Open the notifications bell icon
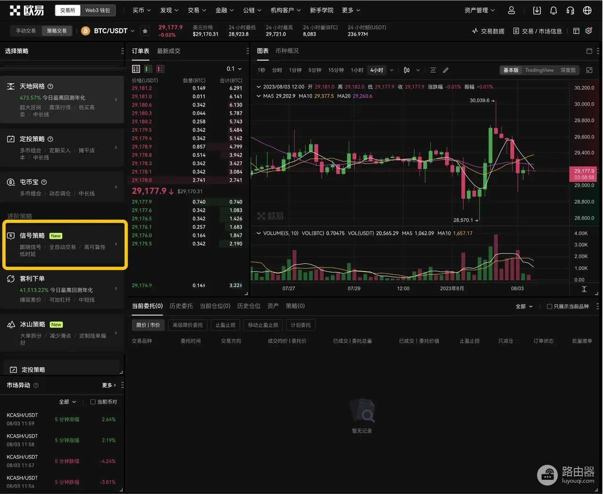Screen dimensions: 603x494 554,10
